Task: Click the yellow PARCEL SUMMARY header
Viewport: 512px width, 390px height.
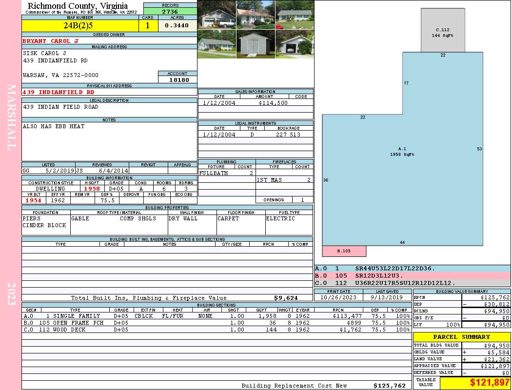Action: coord(461,337)
